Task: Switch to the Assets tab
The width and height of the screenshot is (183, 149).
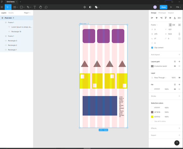Action: pyautogui.click(x=11, y=13)
